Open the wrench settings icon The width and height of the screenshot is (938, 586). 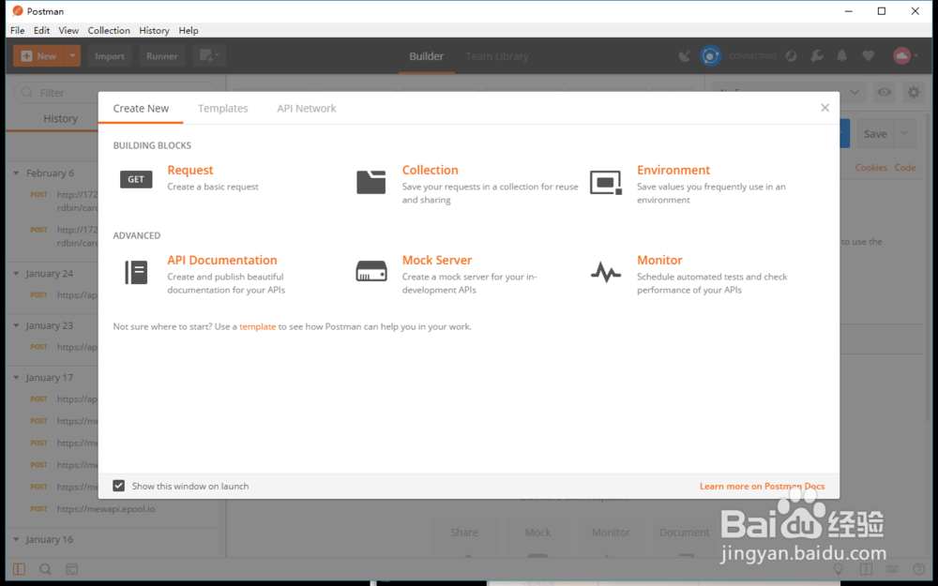(x=817, y=56)
